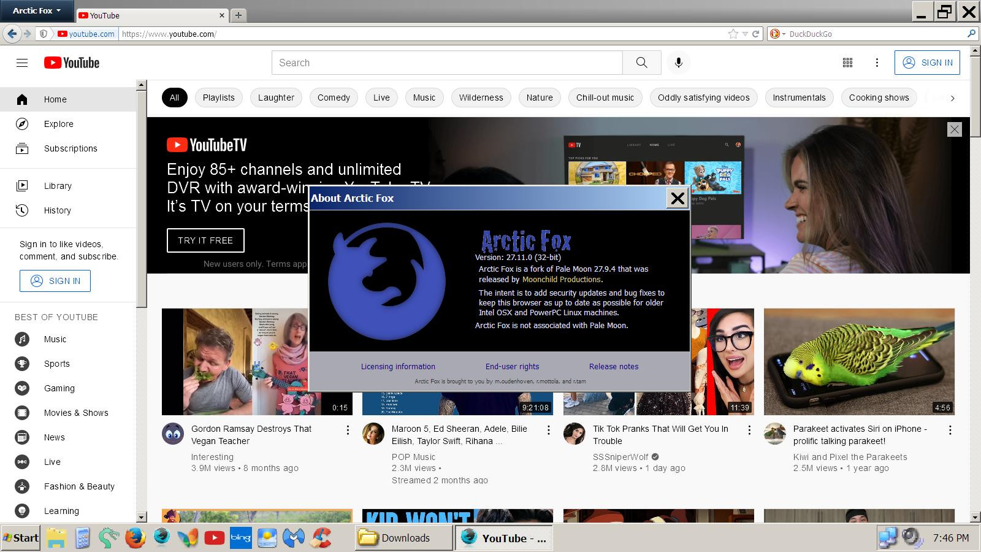Click sidebar scrollbar down arrow
The width and height of the screenshot is (981, 552).
coord(142,517)
